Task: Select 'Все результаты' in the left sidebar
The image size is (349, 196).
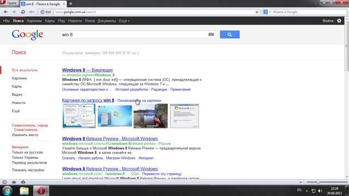Action: click(x=25, y=70)
